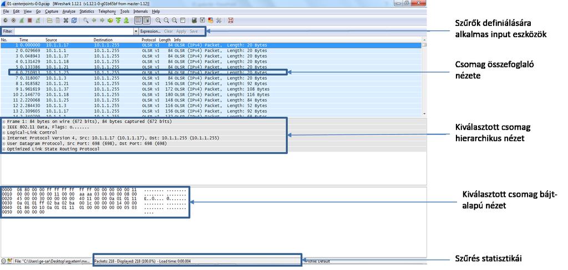568x270 pixels.
Task: Click the Go to Packet number icon
Action: [x=110, y=20]
